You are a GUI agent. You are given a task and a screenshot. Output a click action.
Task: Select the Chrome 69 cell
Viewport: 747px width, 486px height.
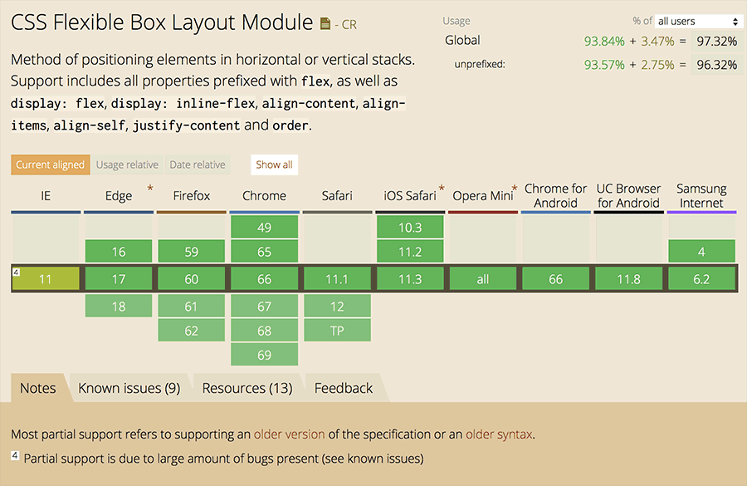[x=265, y=355]
